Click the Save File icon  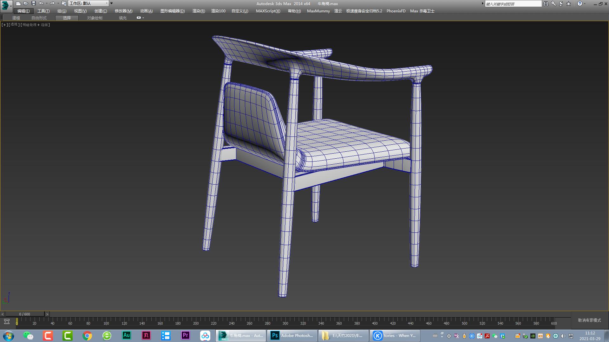pyautogui.click(x=33, y=3)
